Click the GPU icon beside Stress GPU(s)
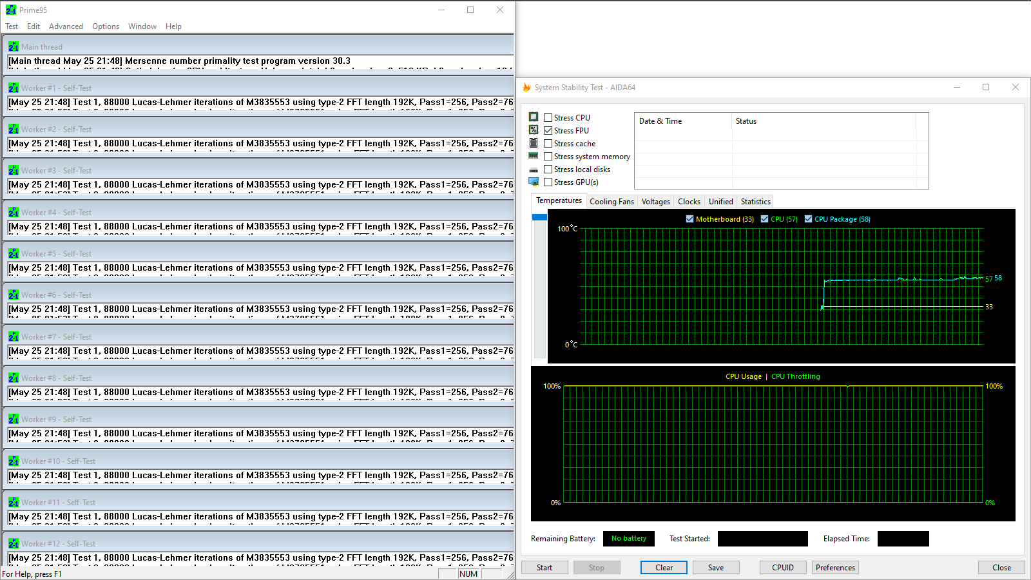Image resolution: width=1031 pixels, height=580 pixels. [534, 182]
